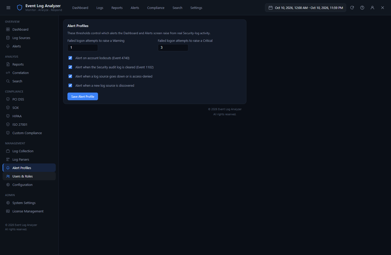
Task: Click the License Management card icon
Action: [x=8, y=211]
